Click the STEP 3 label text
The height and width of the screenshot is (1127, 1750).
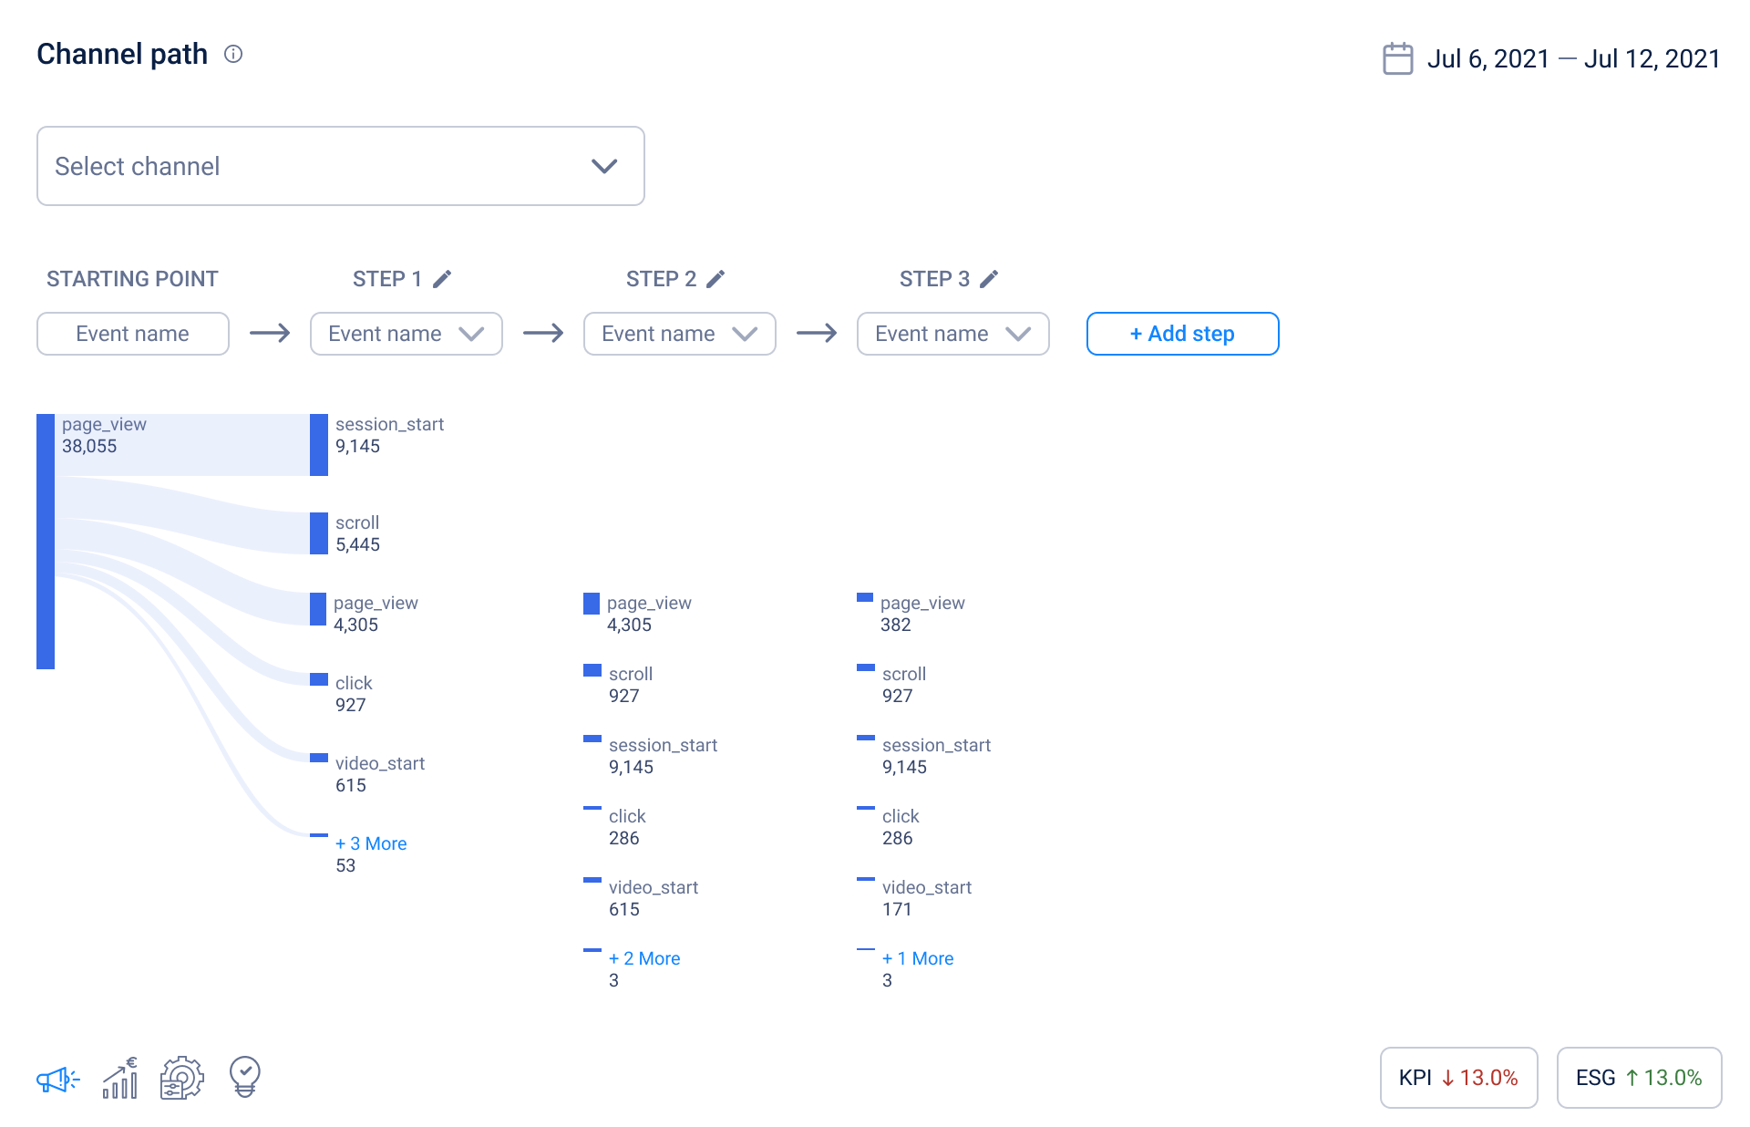(x=934, y=279)
